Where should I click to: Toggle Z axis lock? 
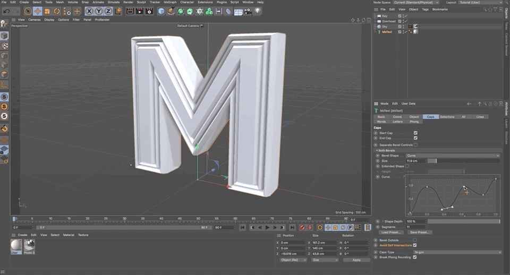[x=108, y=11]
